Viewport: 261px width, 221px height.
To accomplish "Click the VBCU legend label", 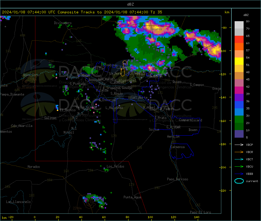I will pos(249,166).
